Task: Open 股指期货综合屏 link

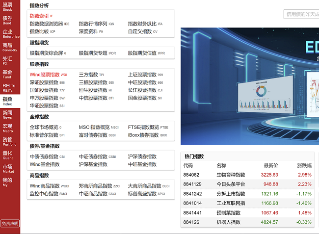Action: (48, 53)
